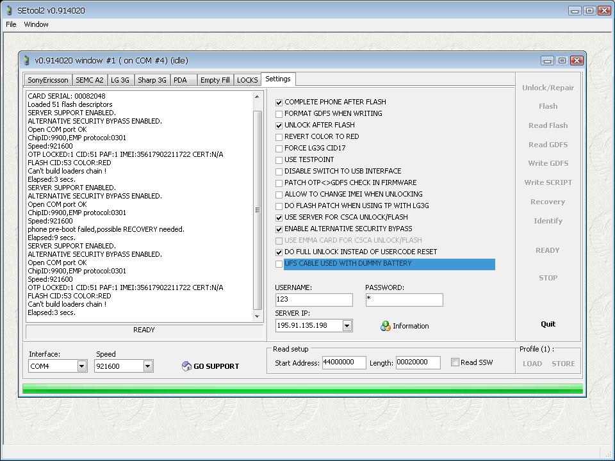Screen dimensions: 615x461
Task: Click the Quit button
Action: click(548, 324)
